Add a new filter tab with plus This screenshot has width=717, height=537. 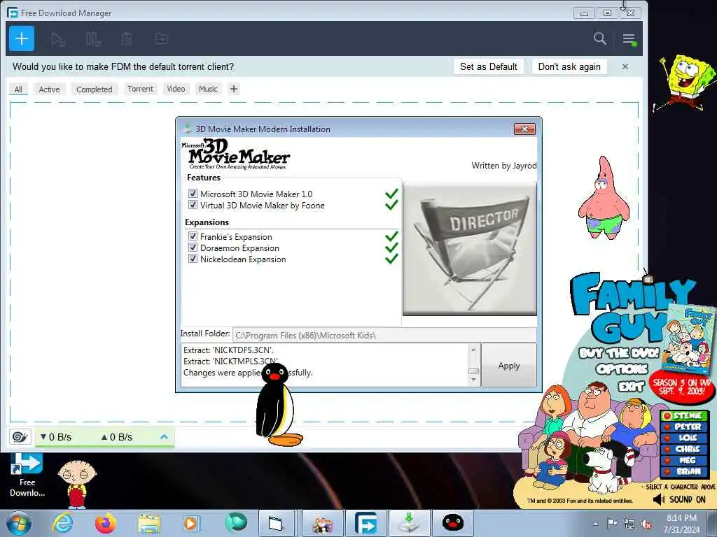point(234,89)
